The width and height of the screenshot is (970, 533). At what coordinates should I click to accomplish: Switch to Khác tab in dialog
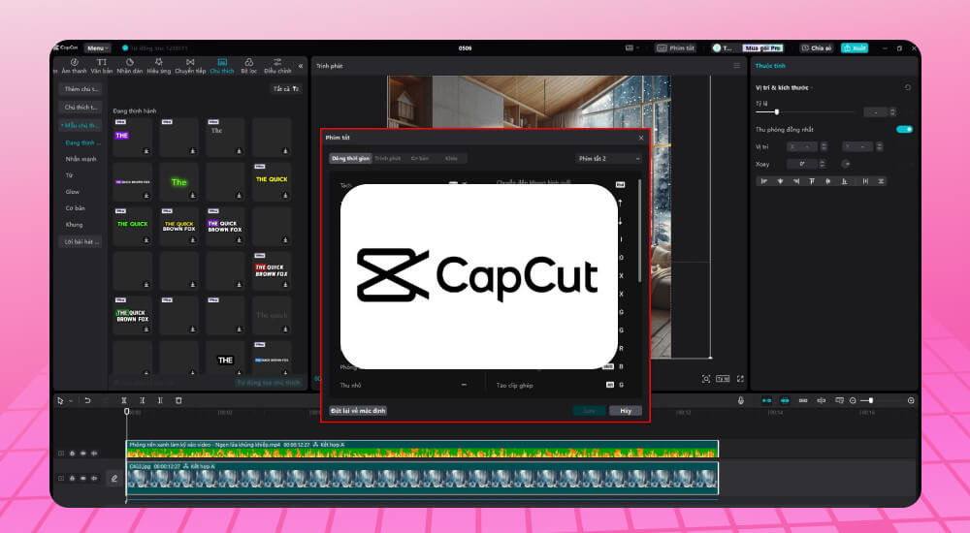[x=452, y=158]
